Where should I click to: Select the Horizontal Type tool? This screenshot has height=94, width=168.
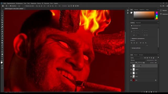click(2, 47)
